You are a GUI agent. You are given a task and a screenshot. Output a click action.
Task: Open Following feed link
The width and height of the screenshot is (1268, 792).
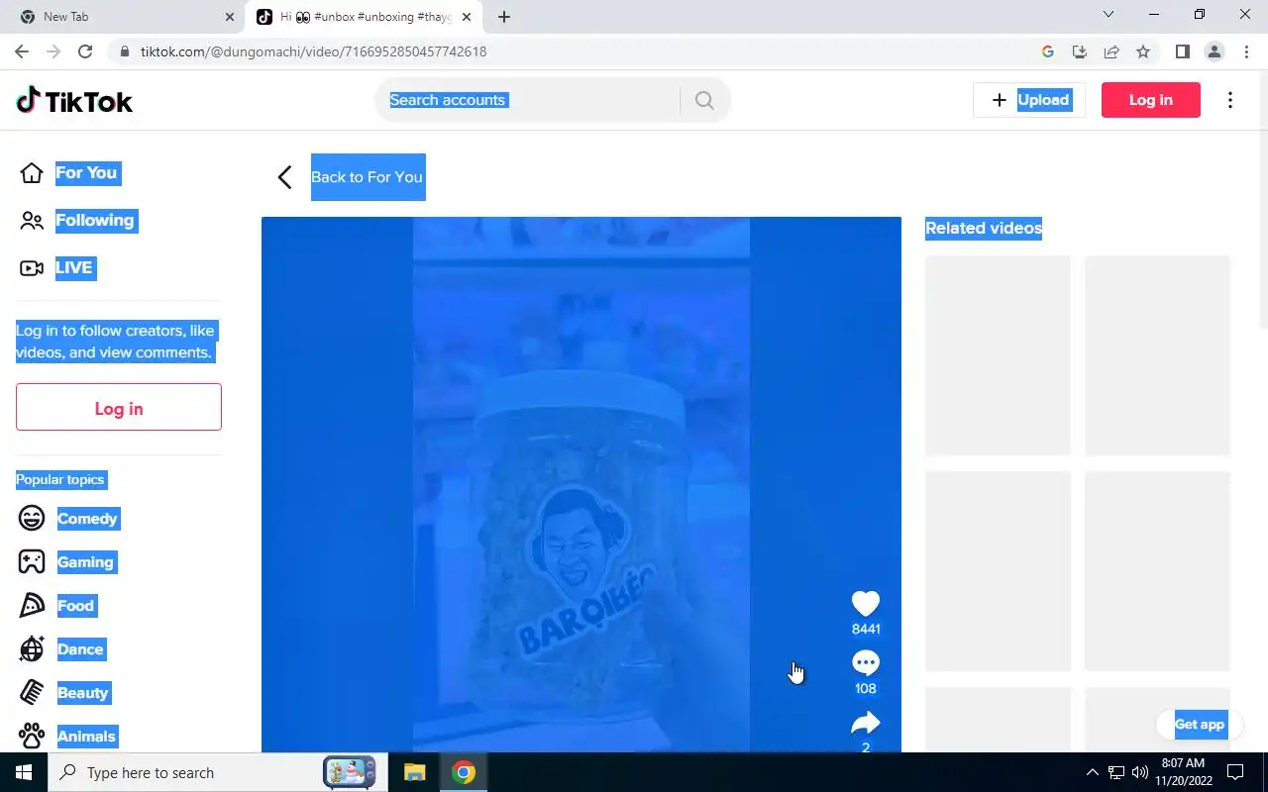[95, 221]
